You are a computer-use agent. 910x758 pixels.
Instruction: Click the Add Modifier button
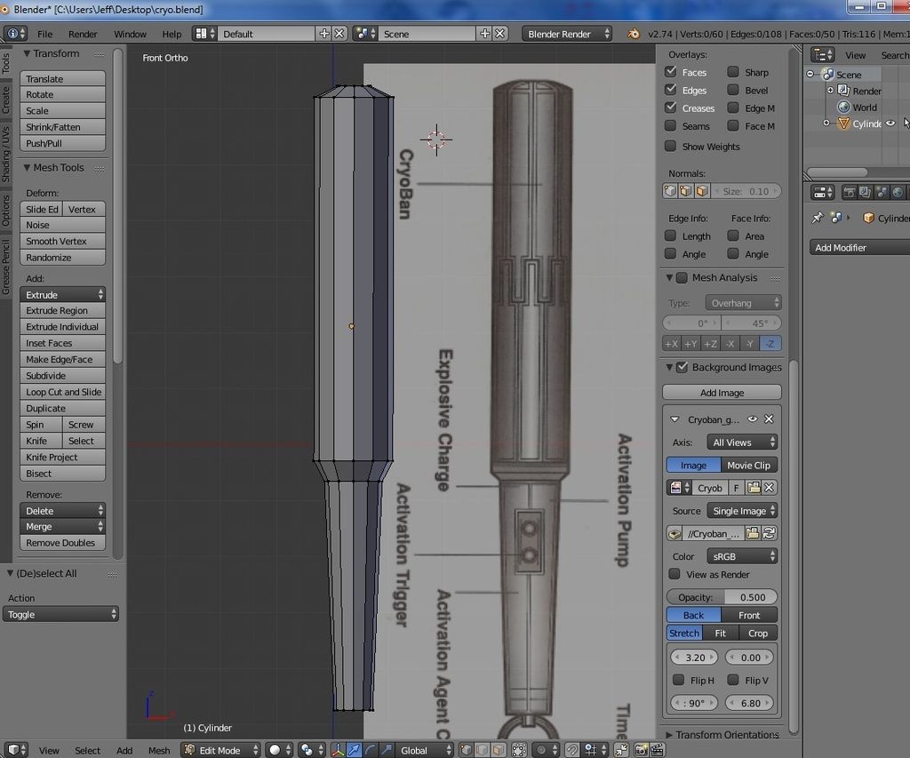pyautogui.click(x=859, y=247)
